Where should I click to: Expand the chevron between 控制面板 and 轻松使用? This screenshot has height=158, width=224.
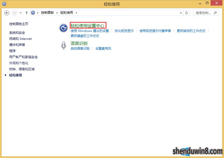(57, 13)
